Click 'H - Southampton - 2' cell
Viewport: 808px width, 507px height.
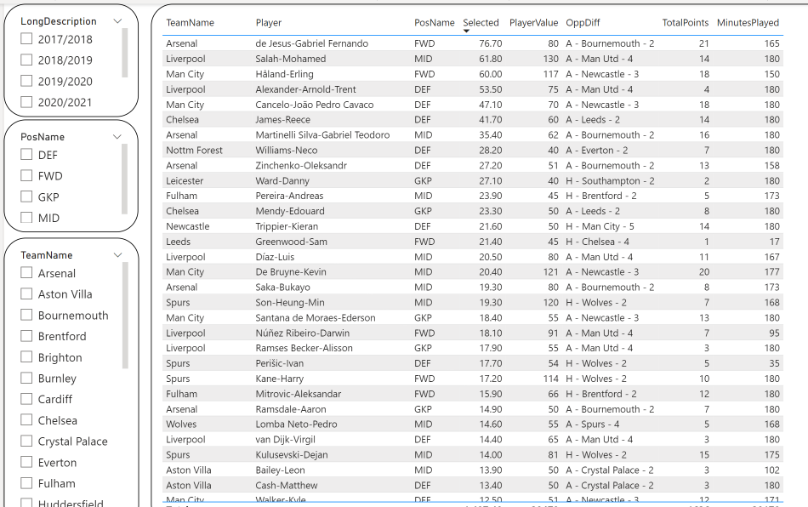click(610, 181)
